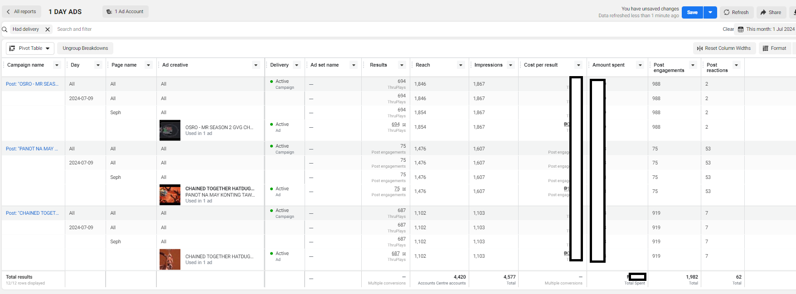Open the Impressions column dropdown
Viewport: 796px width, 294px height.
coord(511,65)
